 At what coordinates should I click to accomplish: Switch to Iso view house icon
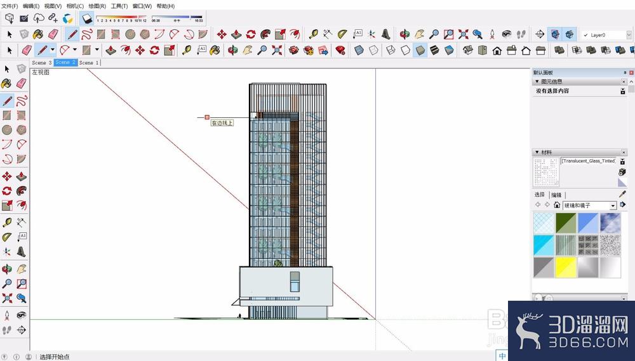[468, 50]
